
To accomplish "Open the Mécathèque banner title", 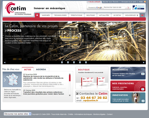I will (120, 70).
